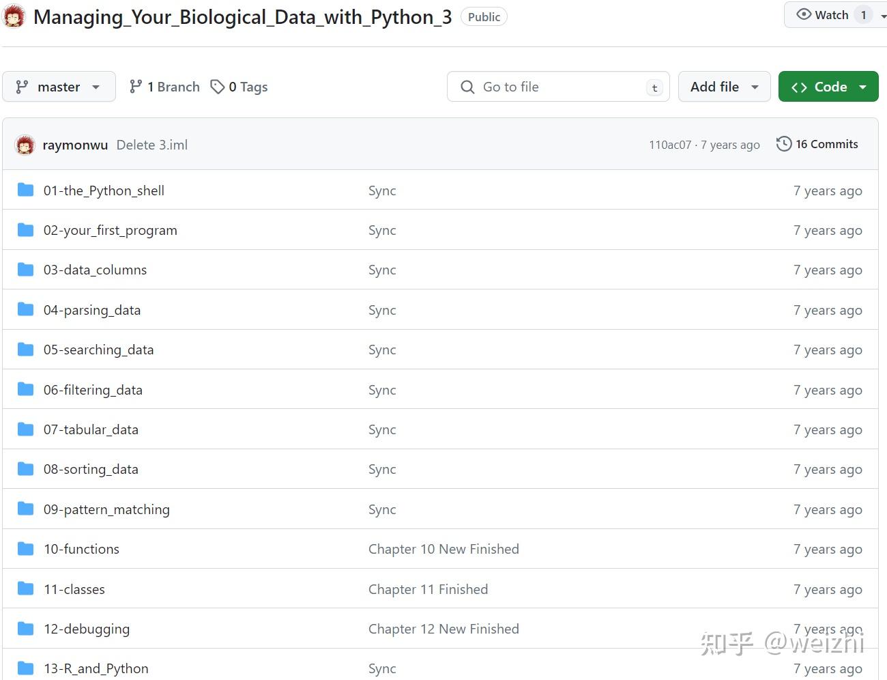Open the 09-pattern_matching folder
This screenshot has width=887, height=680.
(x=106, y=509)
